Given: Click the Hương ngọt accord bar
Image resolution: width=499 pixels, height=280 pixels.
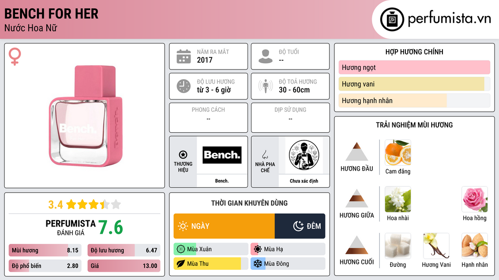Looking at the screenshot, I should [414, 67].
